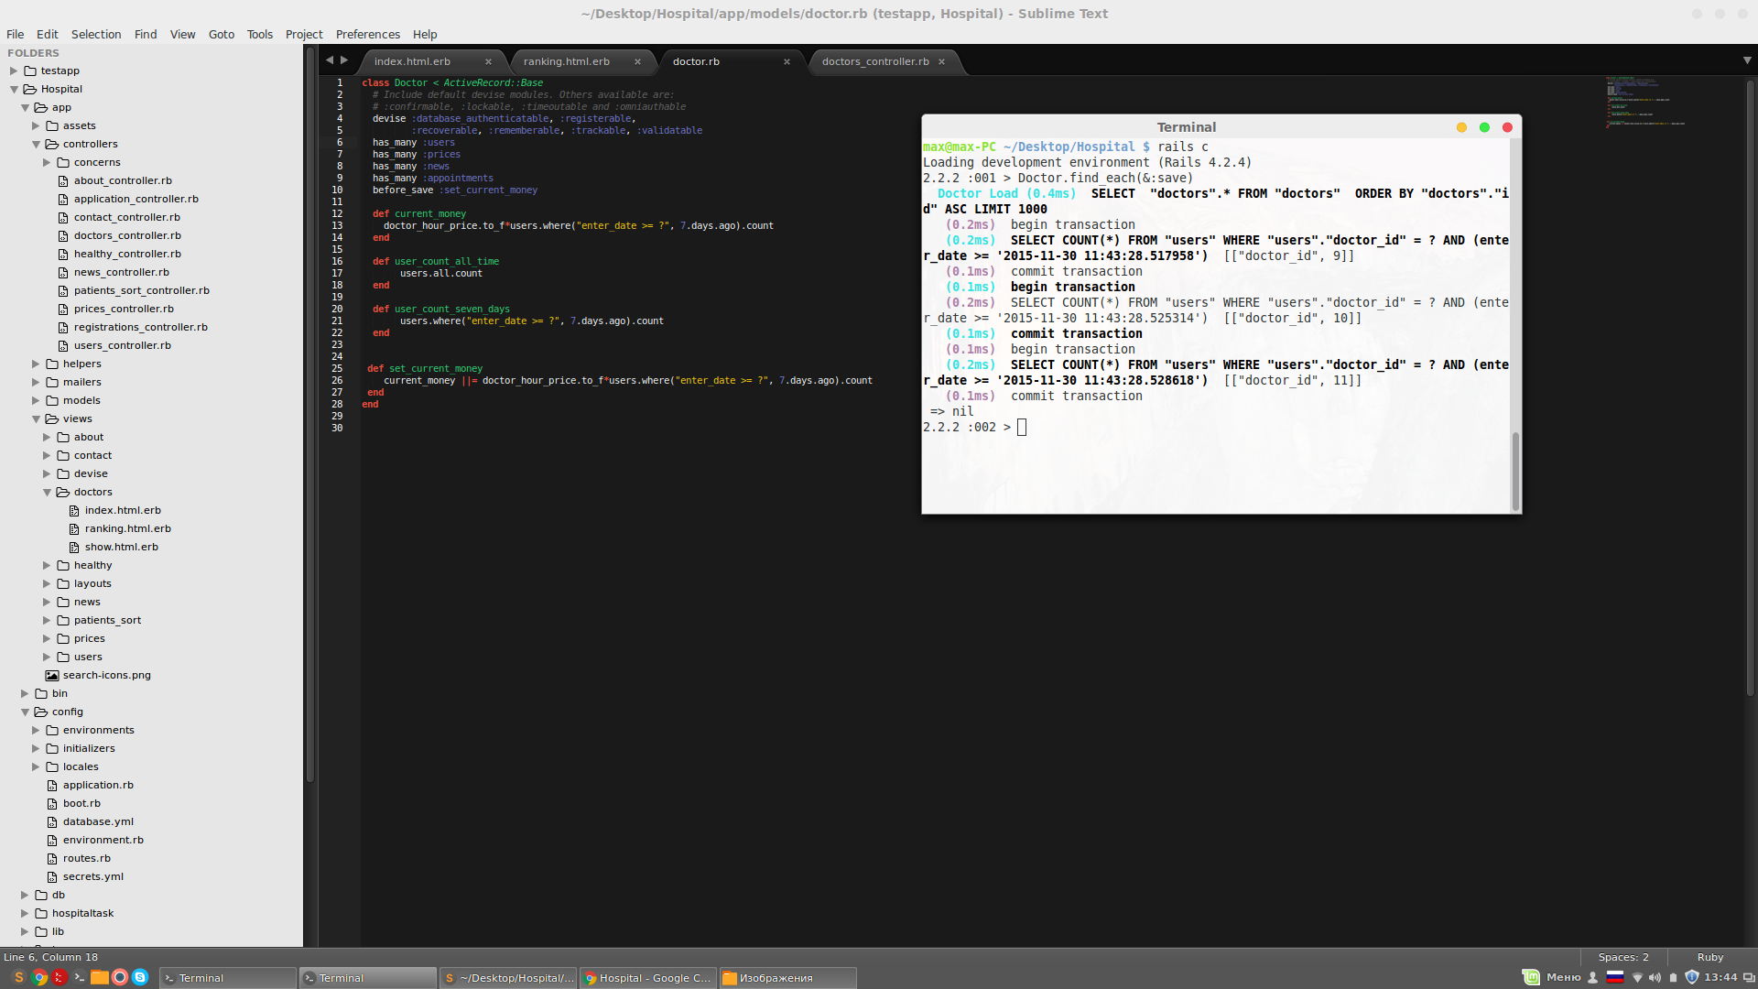
Task: Collapse the controllers folder
Action: (x=36, y=144)
